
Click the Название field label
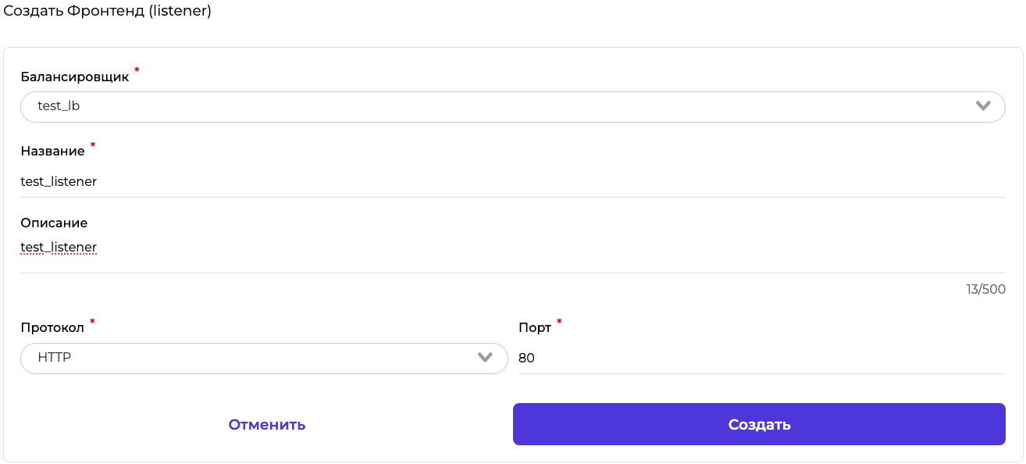(x=52, y=151)
